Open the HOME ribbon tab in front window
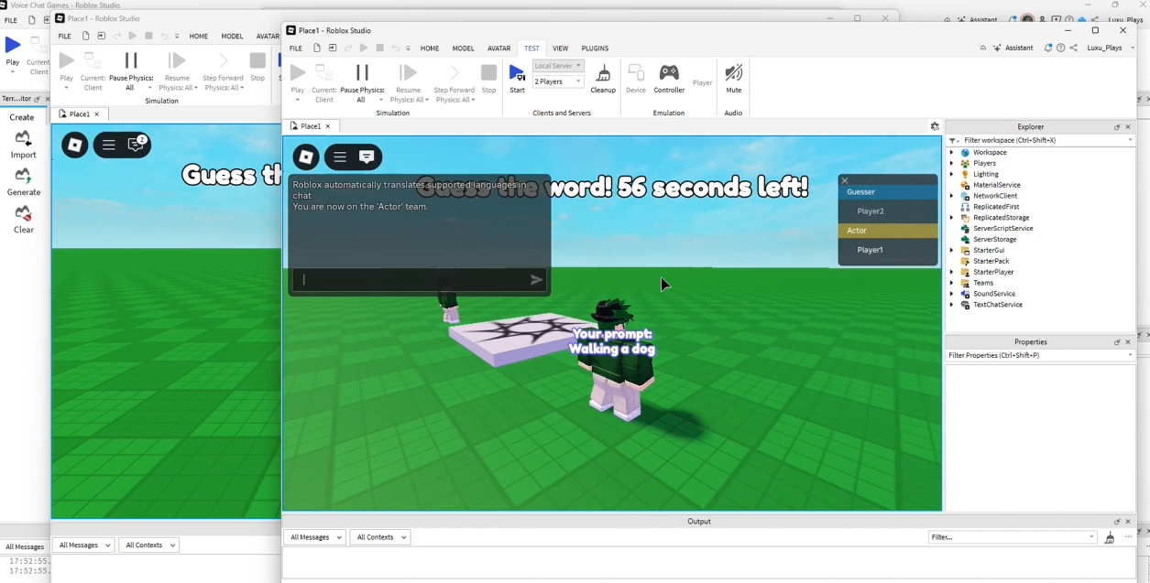The image size is (1150, 583). click(430, 49)
